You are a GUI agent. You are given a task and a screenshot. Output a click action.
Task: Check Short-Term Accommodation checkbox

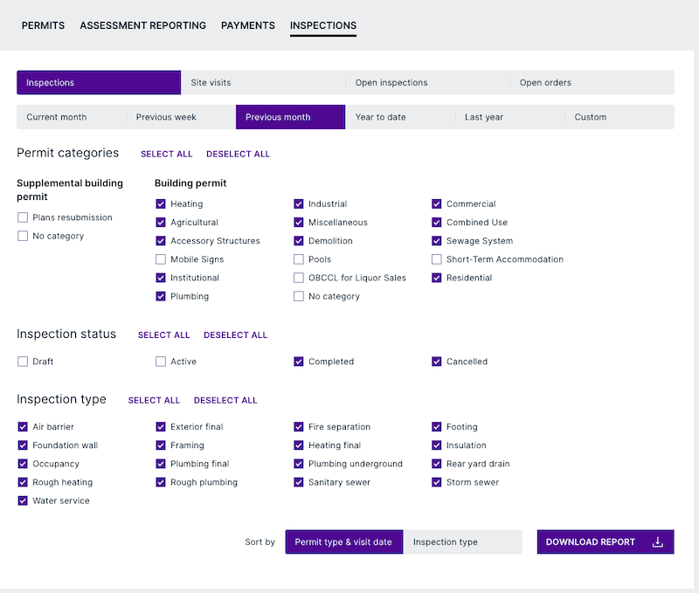[436, 259]
